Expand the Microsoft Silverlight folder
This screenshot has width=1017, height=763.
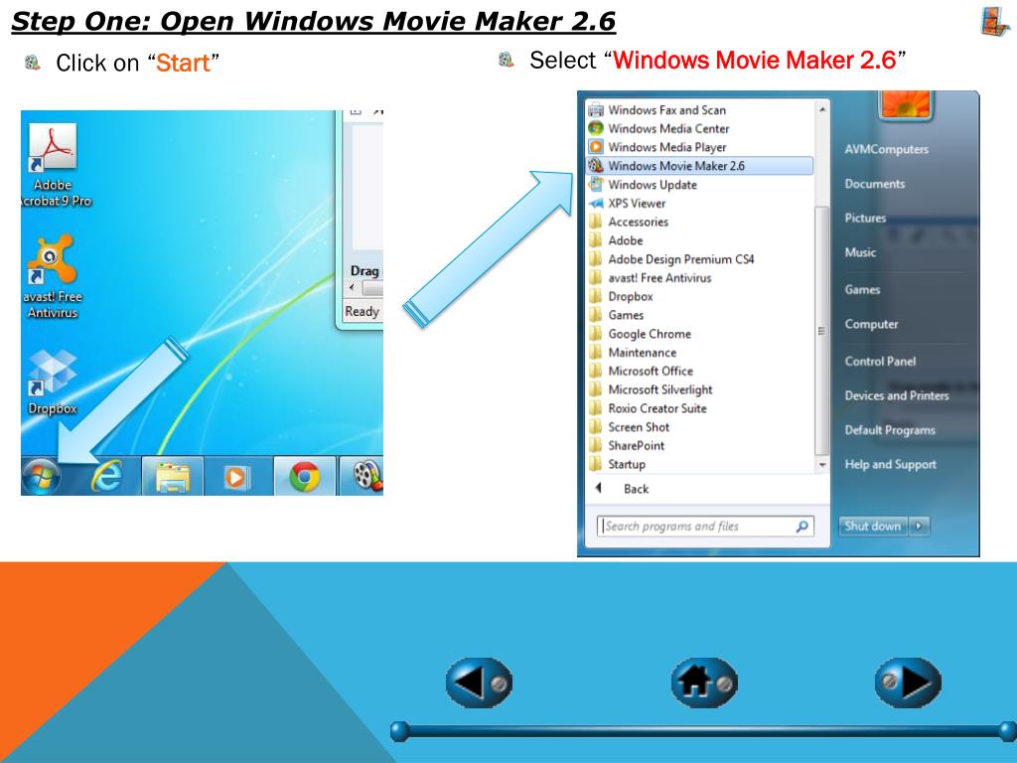[x=699, y=389]
